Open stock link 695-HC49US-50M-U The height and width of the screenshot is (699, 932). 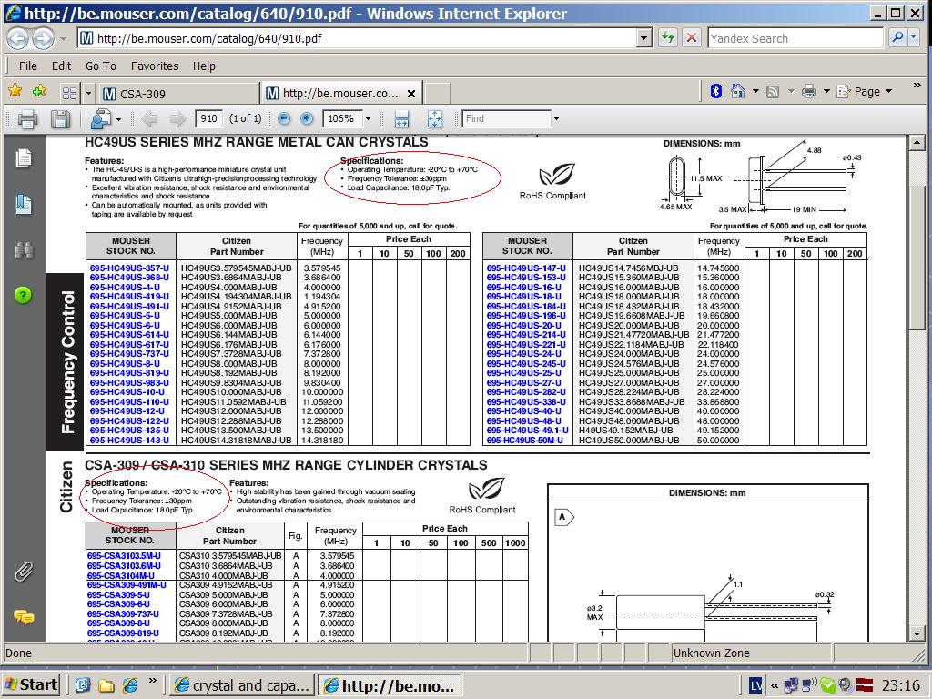[525, 441]
